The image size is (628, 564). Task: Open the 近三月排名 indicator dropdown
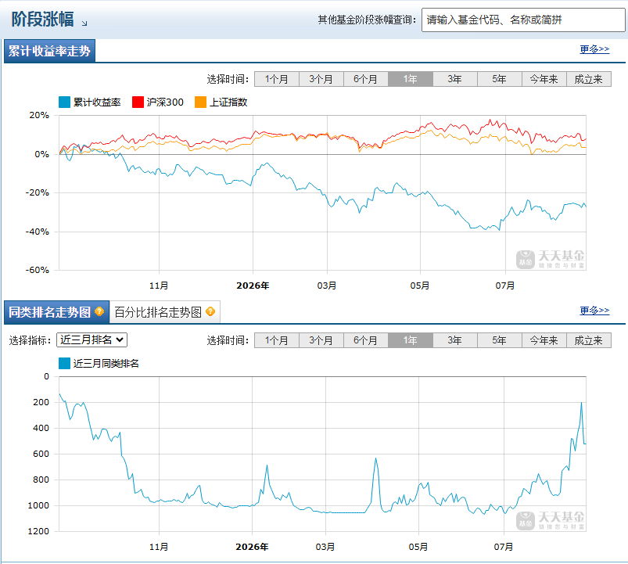(x=92, y=339)
